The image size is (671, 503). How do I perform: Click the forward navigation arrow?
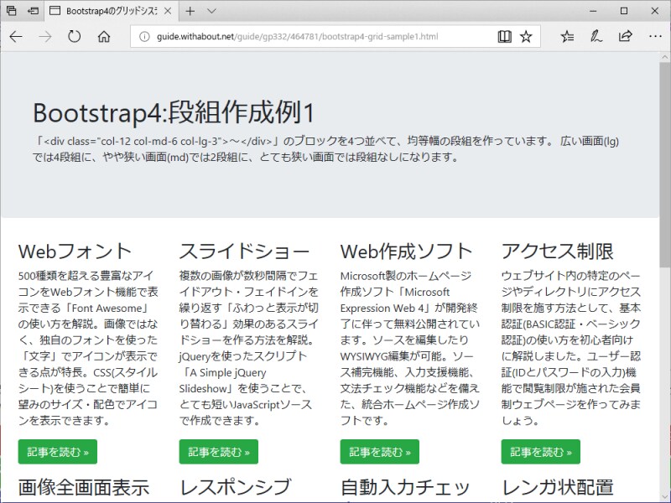tap(46, 37)
